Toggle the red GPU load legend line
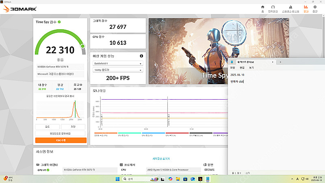Viewport: 325px width, 183px height. click(x=177, y=133)
